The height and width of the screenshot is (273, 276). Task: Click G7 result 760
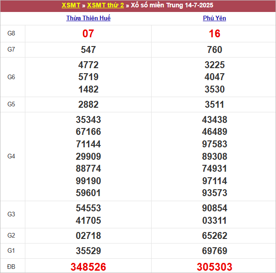pos(214,50)
